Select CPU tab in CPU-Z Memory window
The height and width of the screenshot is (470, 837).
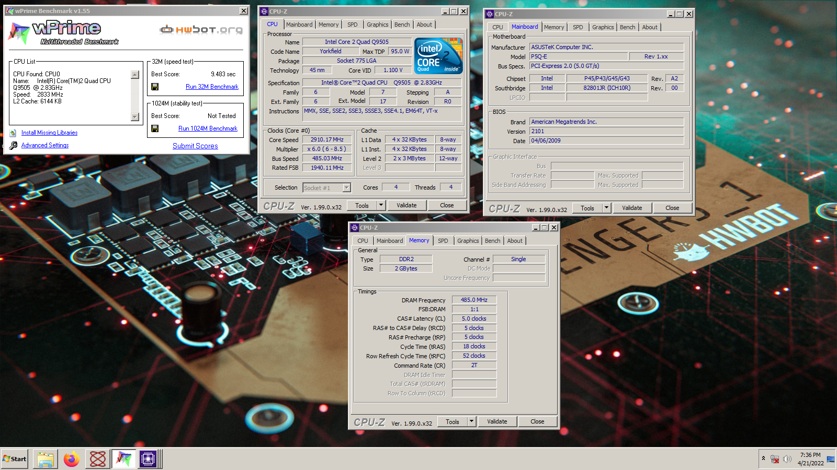[x=363, y=241]
